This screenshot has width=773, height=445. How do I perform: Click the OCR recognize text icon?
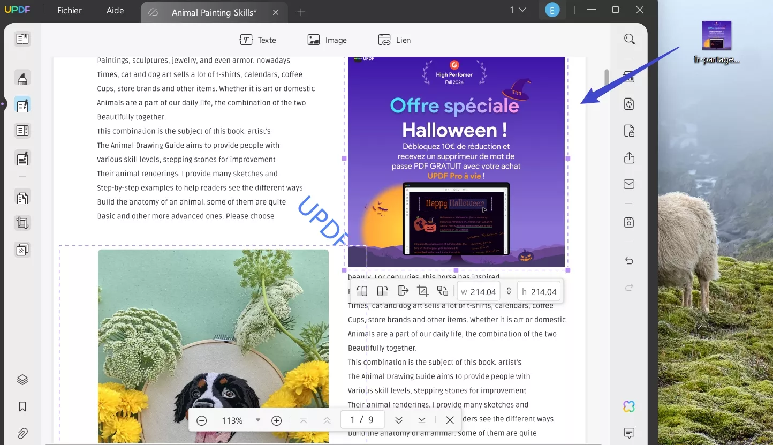[629, 78]
